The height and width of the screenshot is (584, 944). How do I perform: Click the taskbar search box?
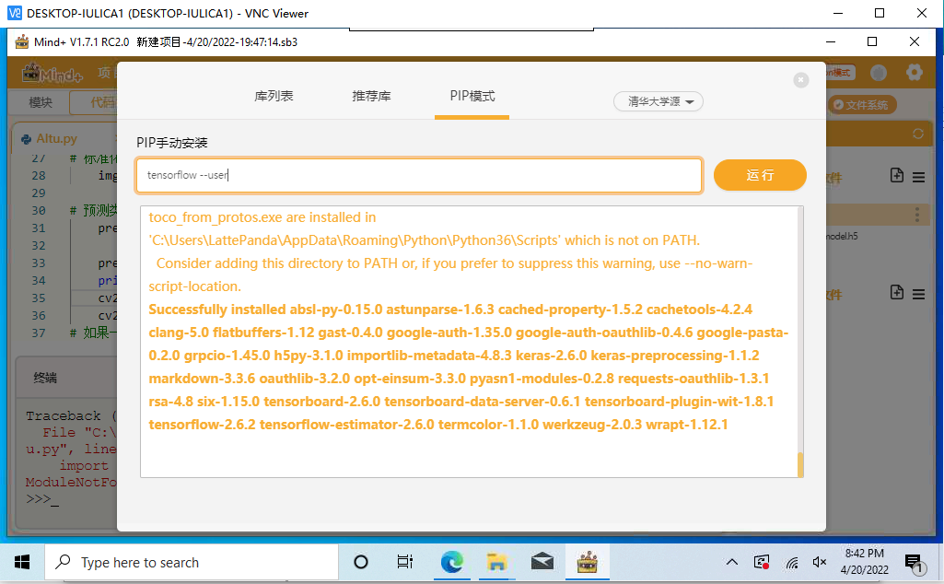(x=192, y=562)
